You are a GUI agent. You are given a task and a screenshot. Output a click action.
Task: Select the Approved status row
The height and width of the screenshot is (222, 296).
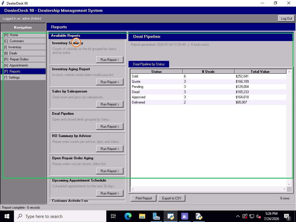pos(208,97)
